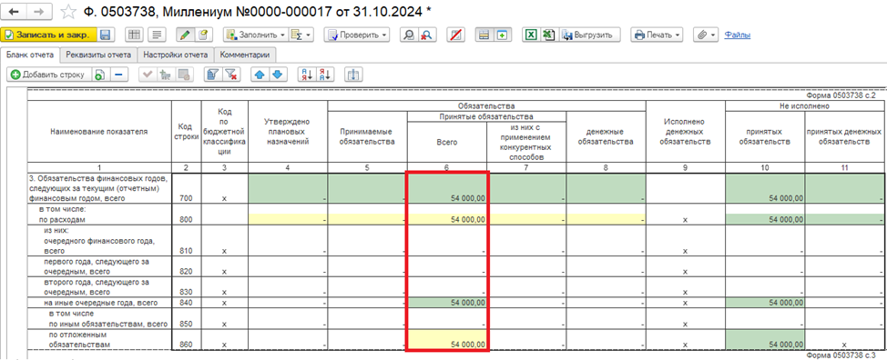This screenshot has width=887, height=360.
Task: Move row up with blue up arrow
Action: pos(260,75)
